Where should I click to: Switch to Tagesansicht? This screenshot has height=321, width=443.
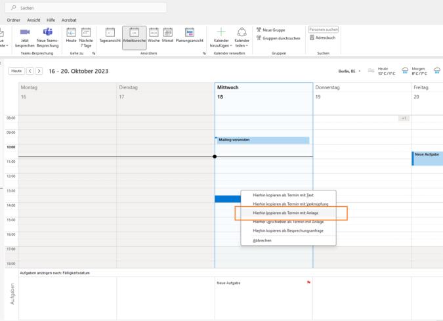click(x=110, y=35)
